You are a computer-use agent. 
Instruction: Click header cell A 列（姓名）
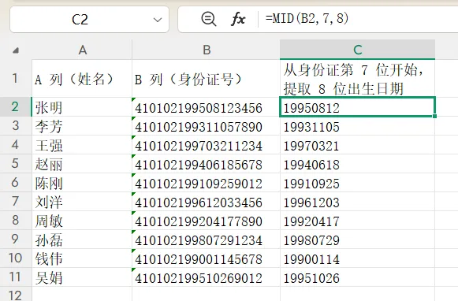[x=82, y=78]
